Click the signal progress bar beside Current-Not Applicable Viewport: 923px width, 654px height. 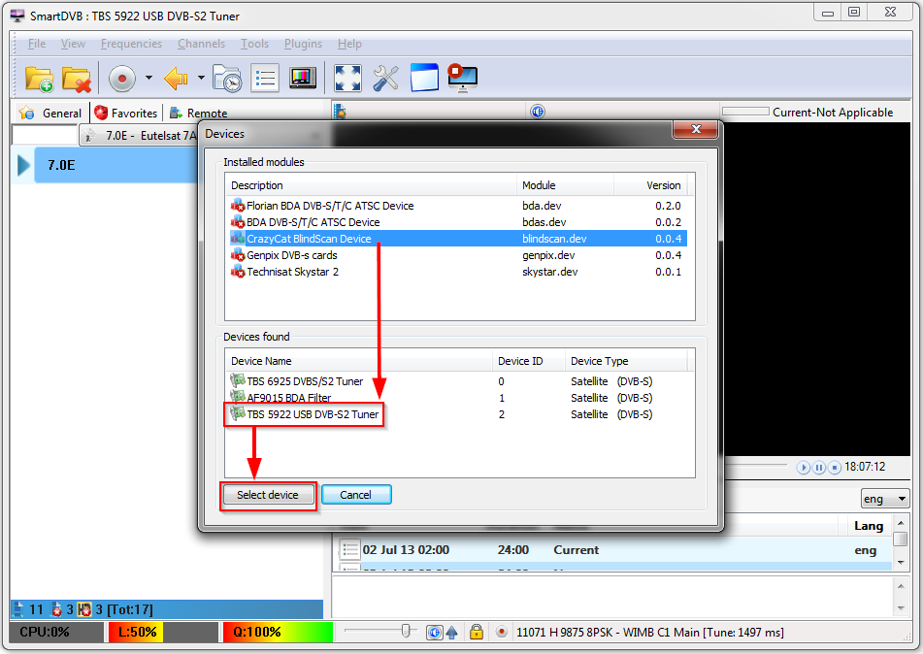(x=745, y=112)
